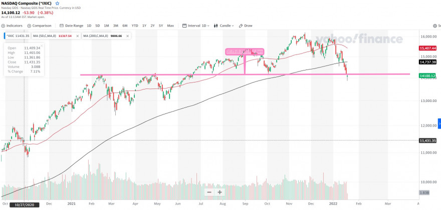Remove the MA 200 indicator
Image resolution: width=441 pixels, height=210 pixels.
pos(127,36)
